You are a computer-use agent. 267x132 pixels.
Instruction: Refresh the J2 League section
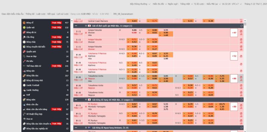[x=241, y=100]
